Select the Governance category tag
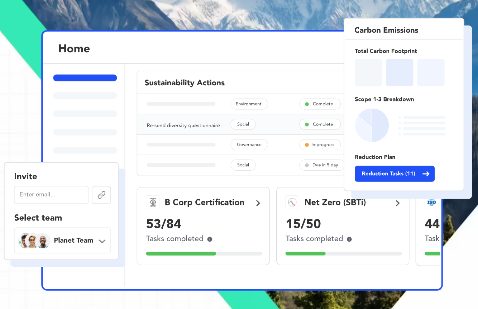 pyautogui.click(x=249, y=145)
